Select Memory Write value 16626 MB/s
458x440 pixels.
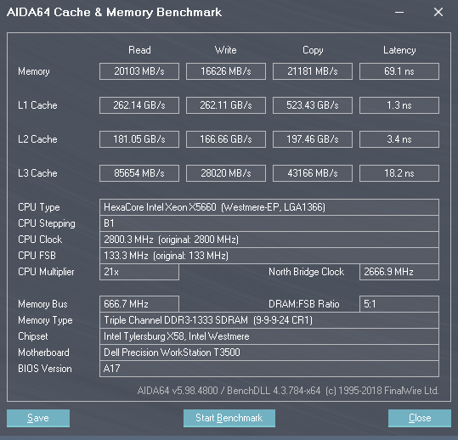click(226, 71)
